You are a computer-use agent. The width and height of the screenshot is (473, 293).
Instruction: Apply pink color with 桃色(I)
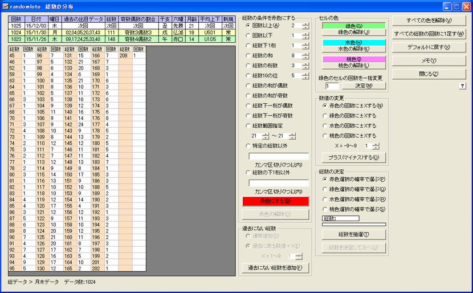tap(354, 59)
